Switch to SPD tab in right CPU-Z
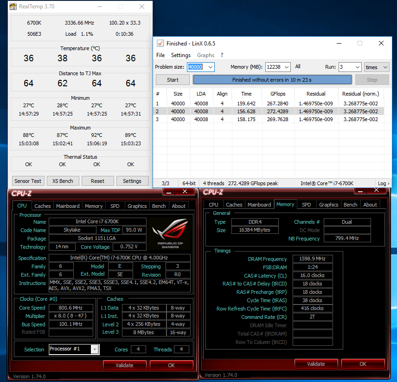Viewport: 397px width, 382px height. click(x=307, y=205)
